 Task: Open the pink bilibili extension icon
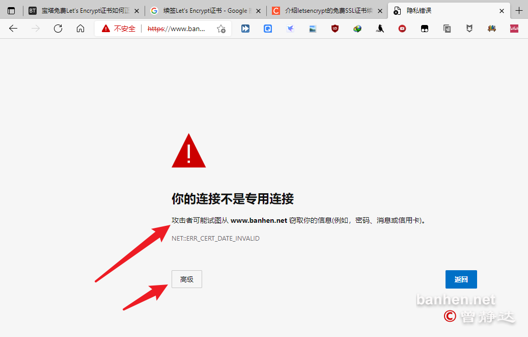(514, 29)
